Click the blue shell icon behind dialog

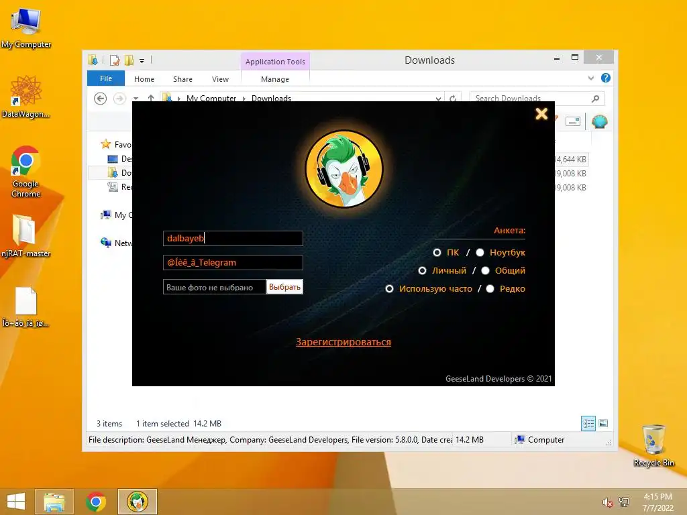coord(599,121)
